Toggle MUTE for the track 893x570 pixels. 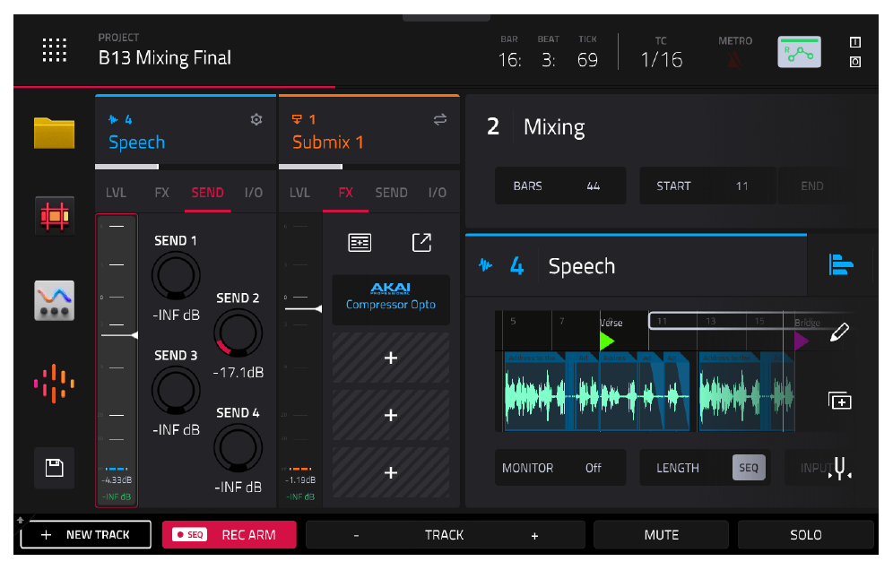[661, 535]
